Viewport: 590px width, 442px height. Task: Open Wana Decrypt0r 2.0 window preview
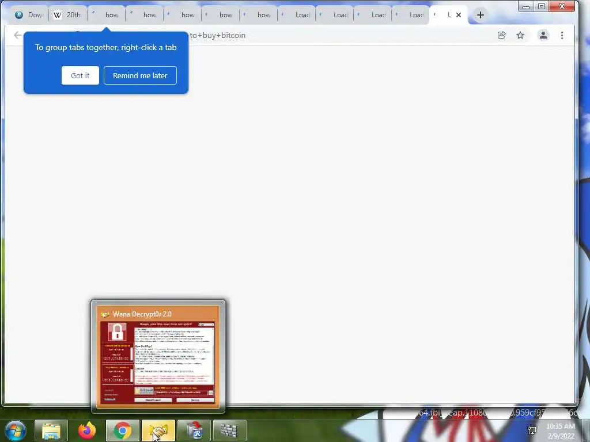point(158,356)
